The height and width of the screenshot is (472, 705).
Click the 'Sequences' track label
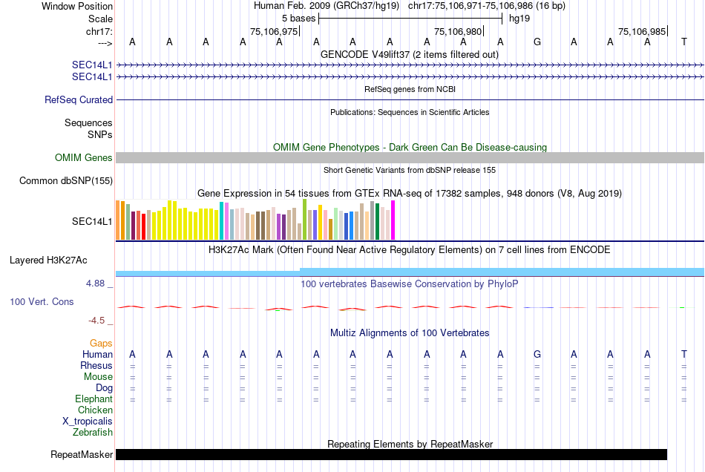coord(88,122)
